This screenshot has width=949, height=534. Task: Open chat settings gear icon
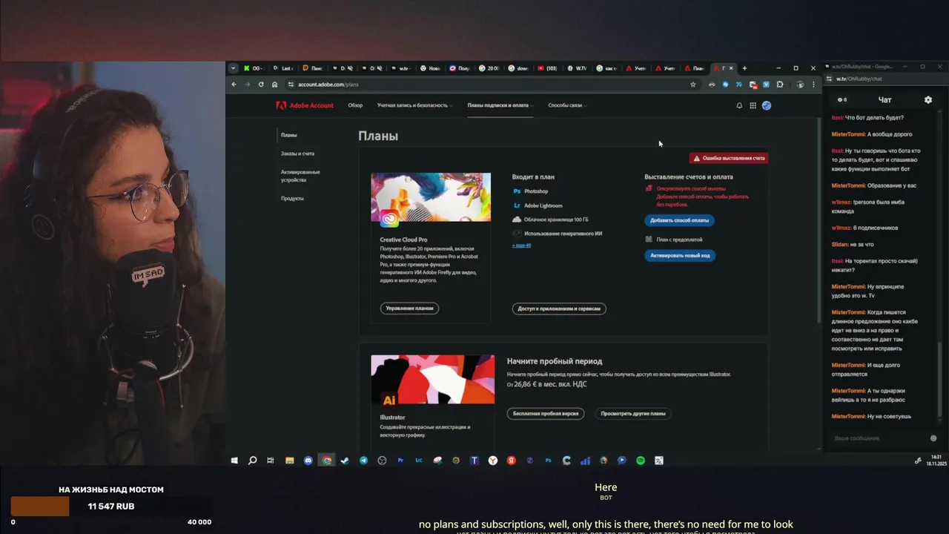pos(927,99)
